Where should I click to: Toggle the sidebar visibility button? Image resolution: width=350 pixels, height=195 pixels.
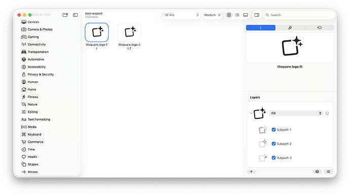(x=75, y=15)
